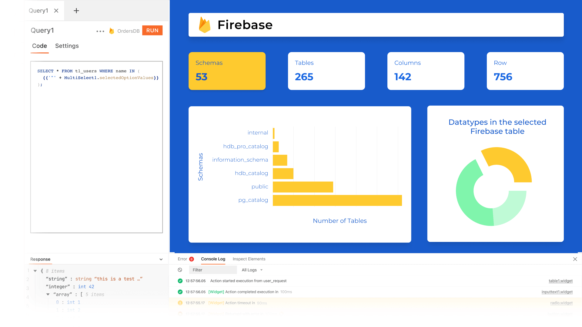Select the Columns stat card showing 142
The height and width of the screenshot is (327, 582).
(426, 71)
